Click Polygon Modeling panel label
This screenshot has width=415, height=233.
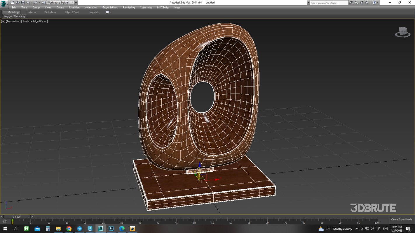click(x=14, y=16)
